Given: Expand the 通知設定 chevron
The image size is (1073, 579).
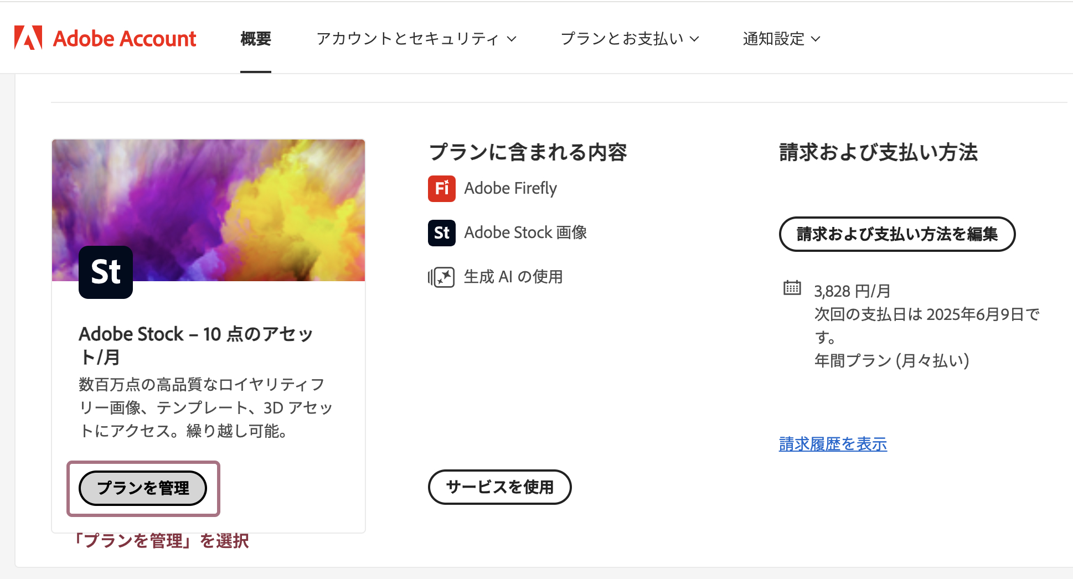Looking at the screenshot, I should (816, 39).
